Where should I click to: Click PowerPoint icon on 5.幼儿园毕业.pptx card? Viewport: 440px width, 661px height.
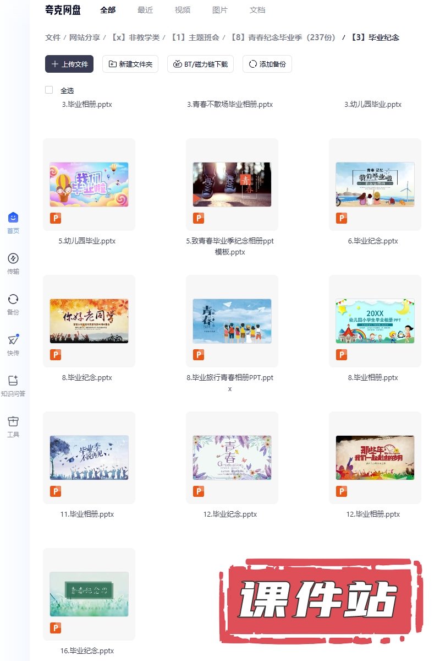tap(56, 219)
